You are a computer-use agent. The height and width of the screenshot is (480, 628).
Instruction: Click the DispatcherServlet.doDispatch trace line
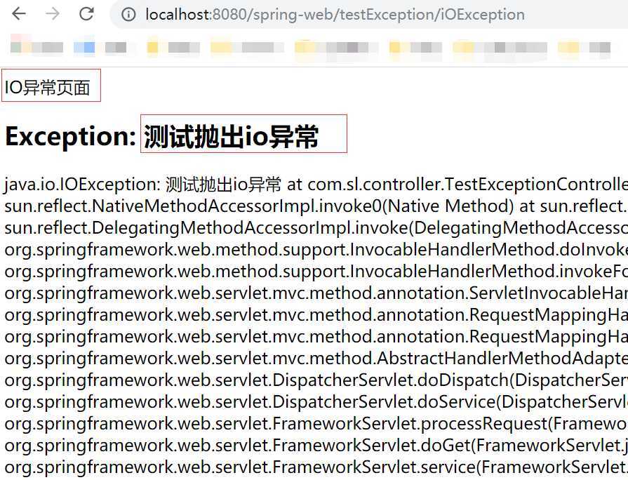point(316,380)
